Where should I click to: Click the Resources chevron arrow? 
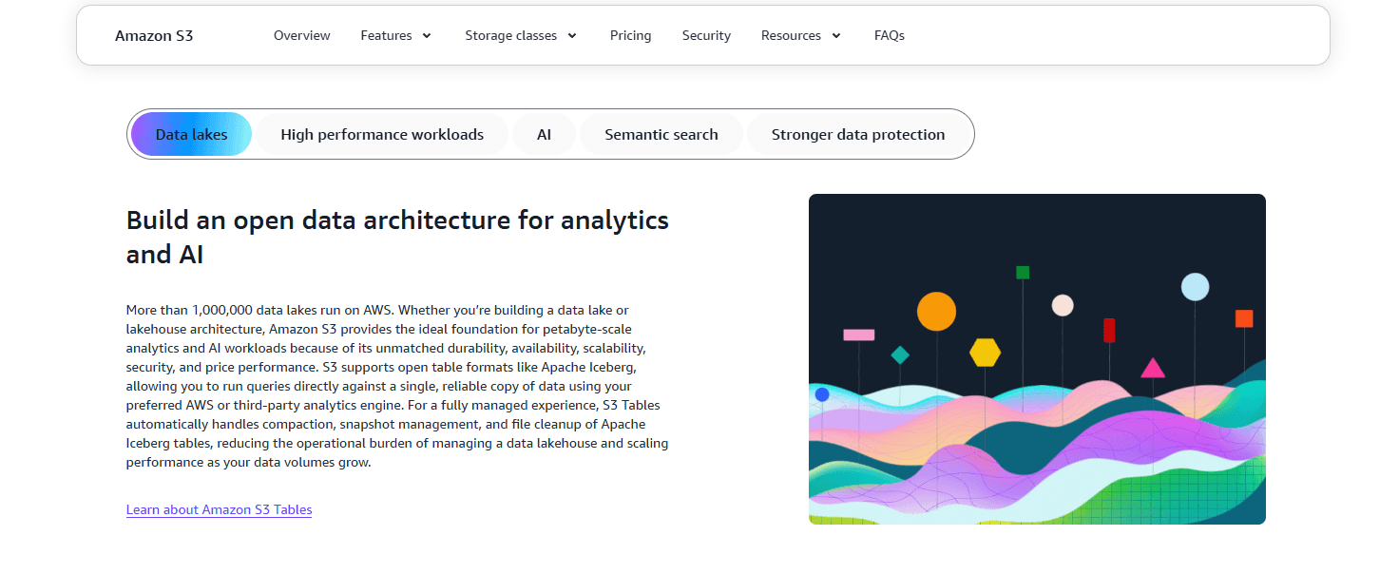[836, 35]
